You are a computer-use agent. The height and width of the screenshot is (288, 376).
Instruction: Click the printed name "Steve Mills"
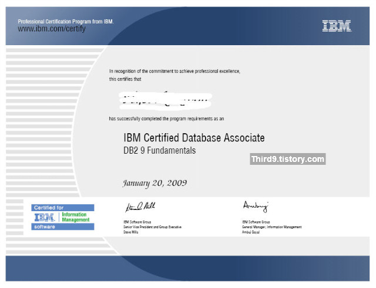pyautogui.click(x=130, y=232)
